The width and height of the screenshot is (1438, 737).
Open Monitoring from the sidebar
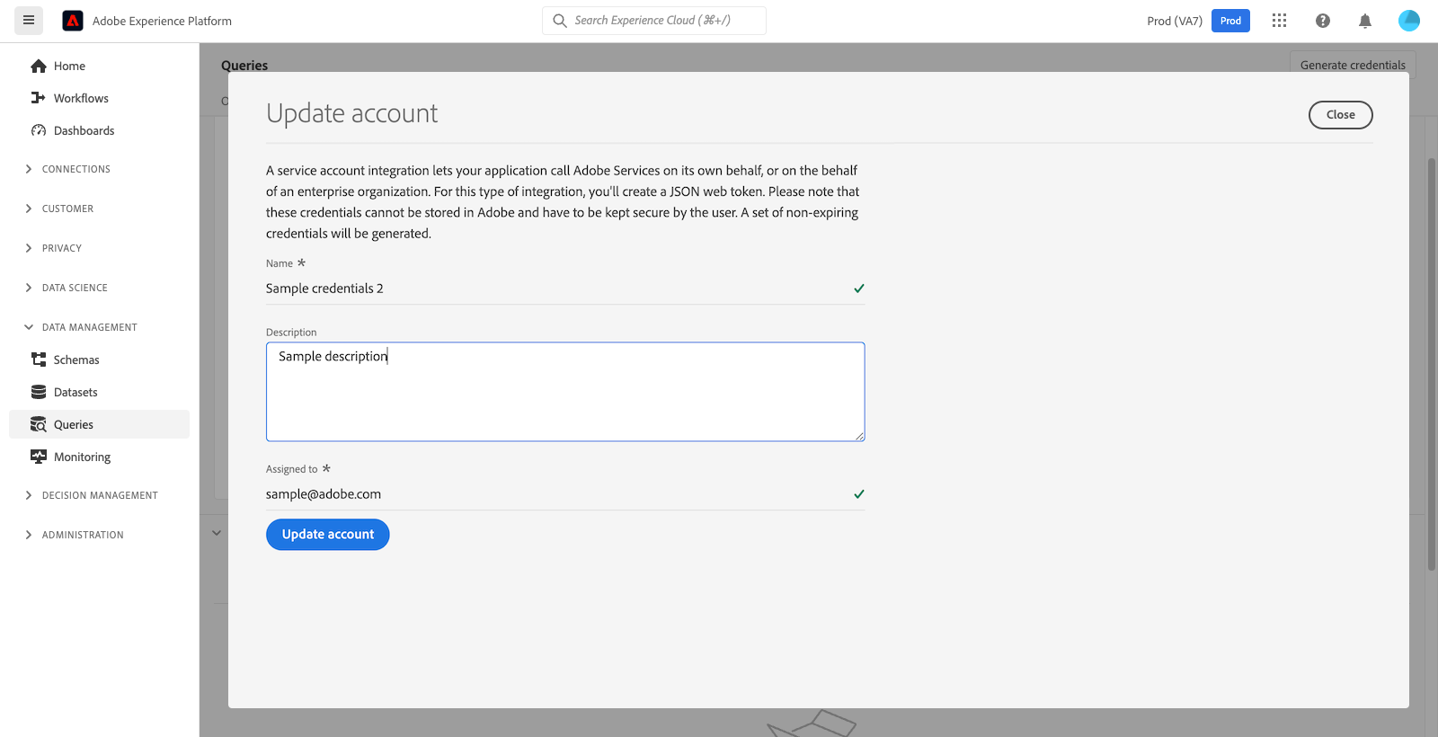tap(82, 457)
